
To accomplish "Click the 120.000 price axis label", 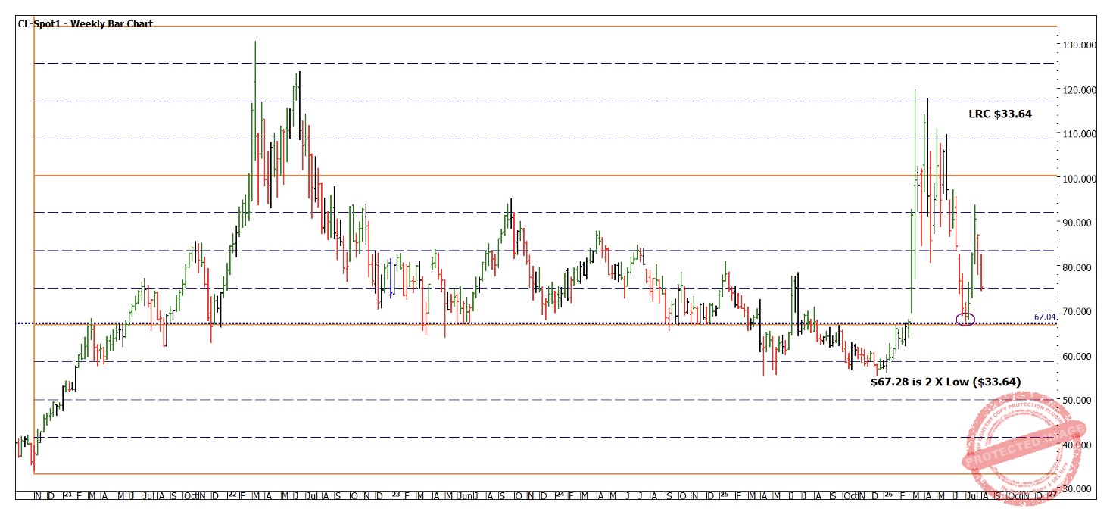I will pos(1080,89).
